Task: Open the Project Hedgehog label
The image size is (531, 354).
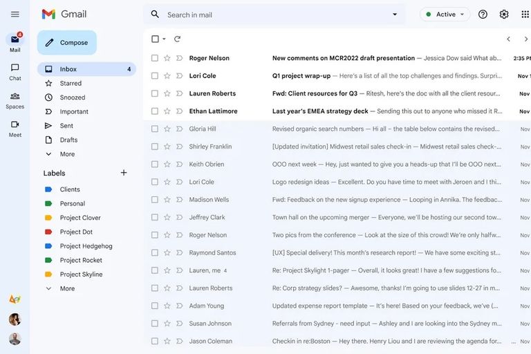Action: click(86, 246)
